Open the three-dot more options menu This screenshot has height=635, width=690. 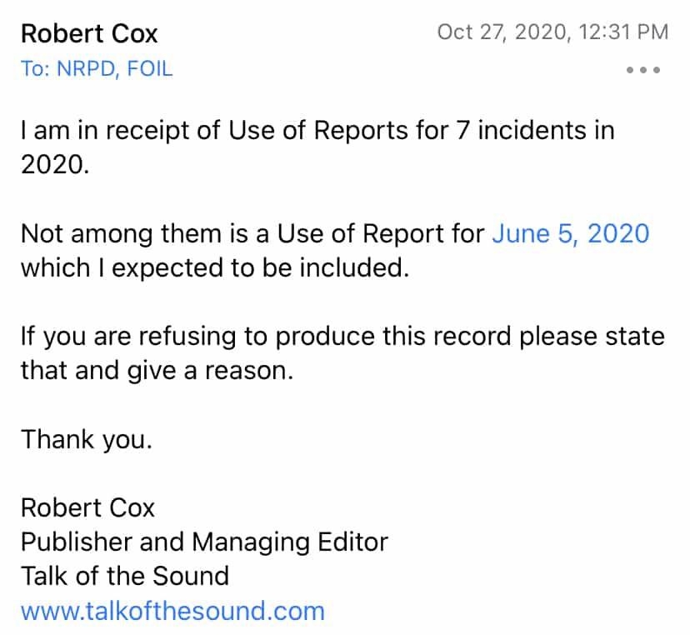(x=642, y=70)
